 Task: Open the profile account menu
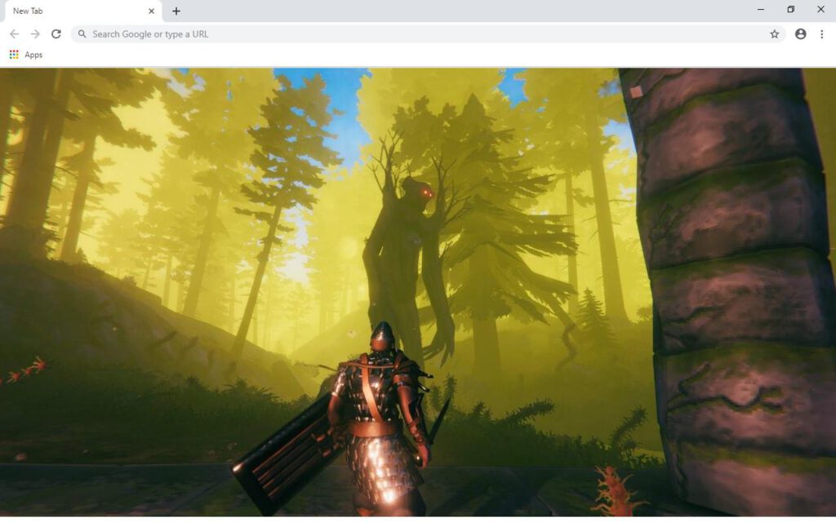pos(800,34)
